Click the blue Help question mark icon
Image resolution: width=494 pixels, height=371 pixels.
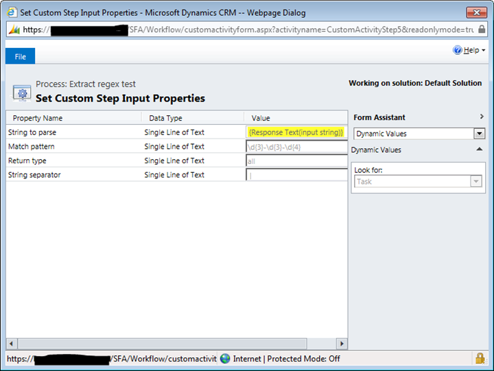click(457, 50)
